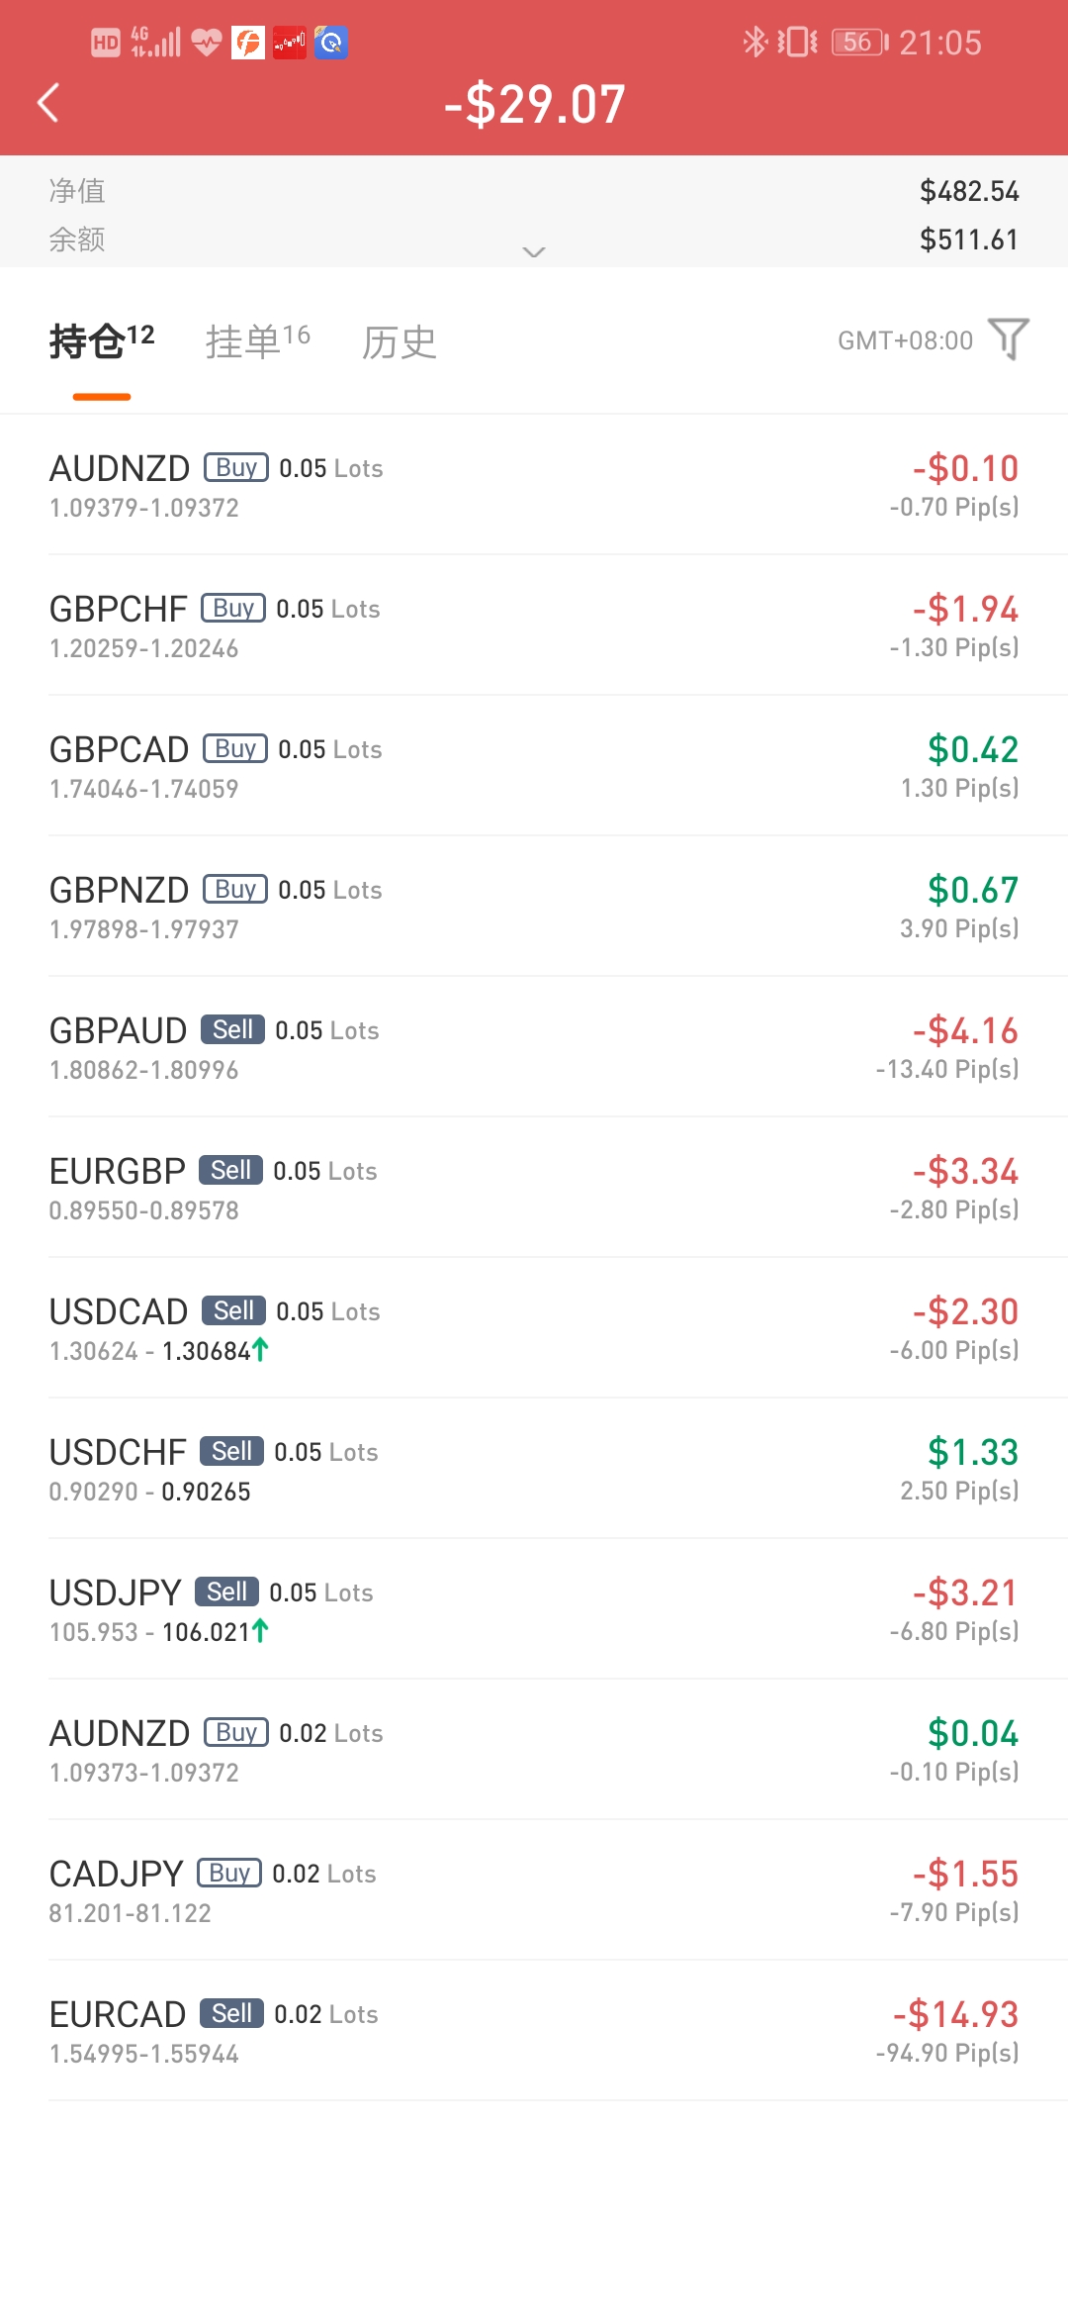Select the 持仓 positions tab

(102, 341)
